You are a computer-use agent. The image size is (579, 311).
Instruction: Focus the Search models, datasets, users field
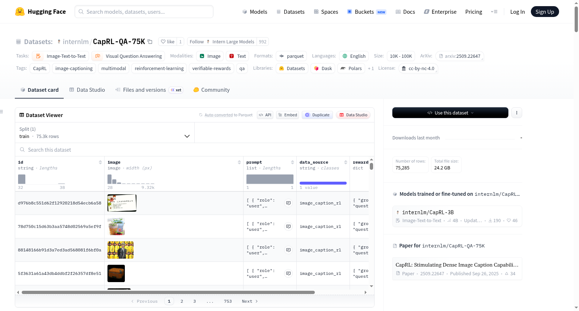[x=144, y=12]
